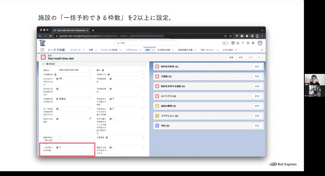
Task: Open the 施設 tab dropdown chevron
Action: click(153, 50)
